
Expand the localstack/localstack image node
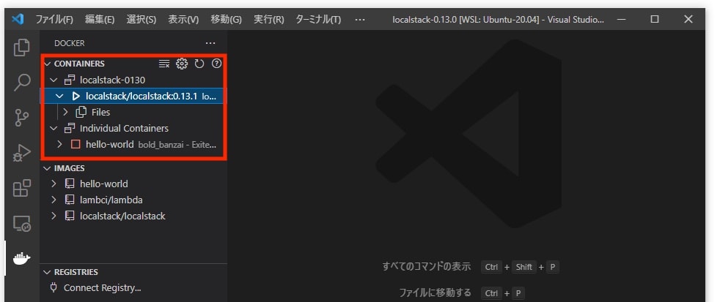54,216
